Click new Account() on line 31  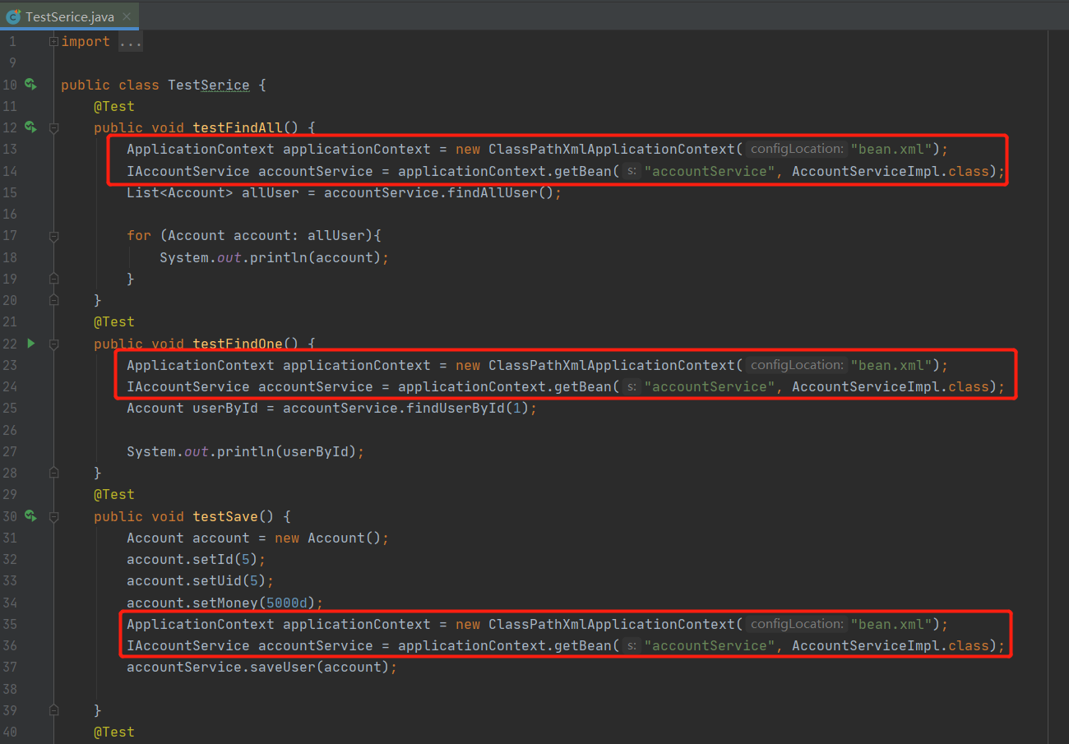[327, 538]
